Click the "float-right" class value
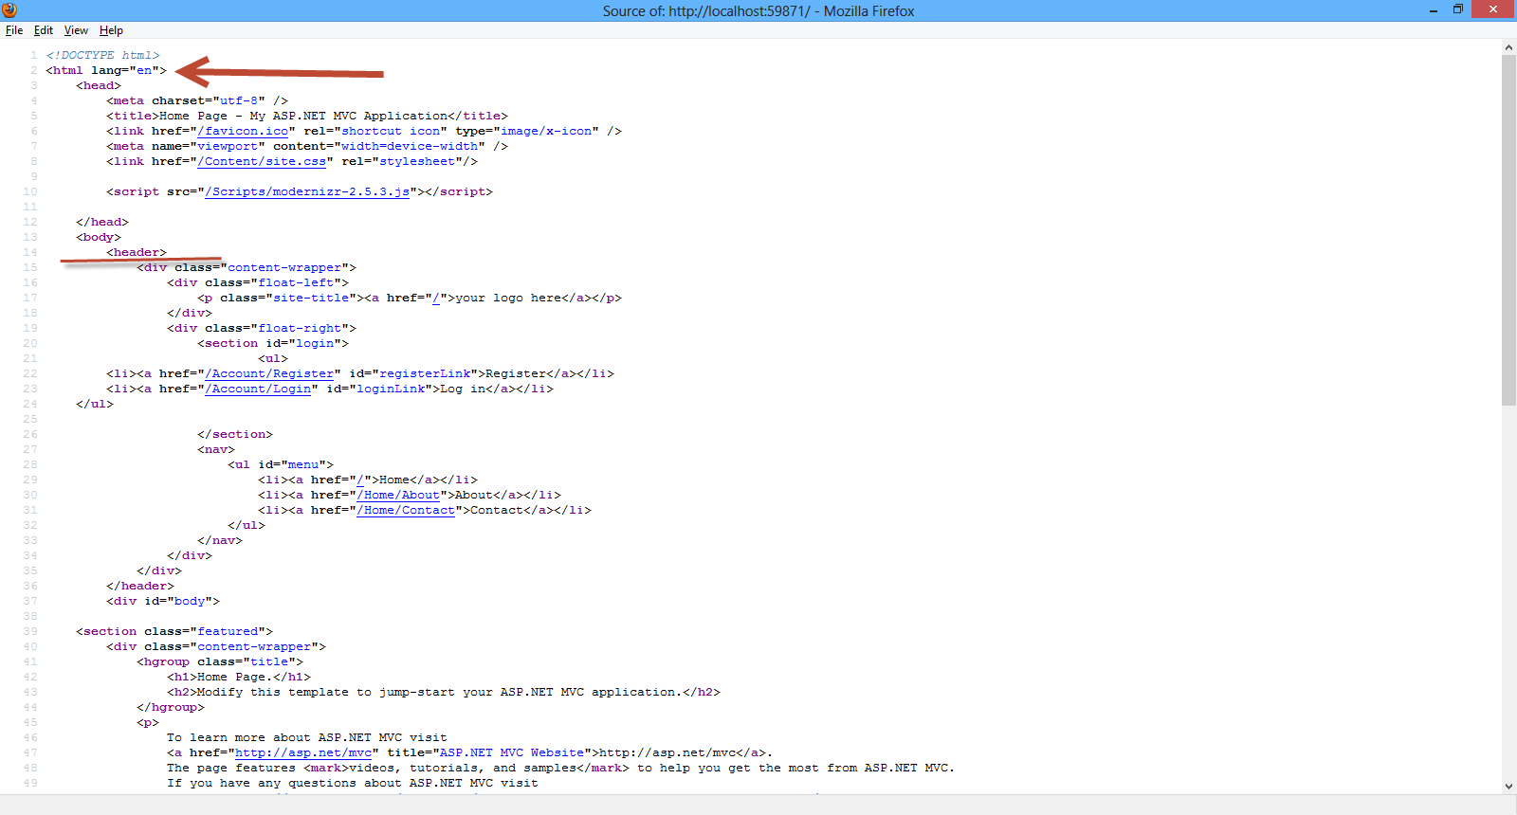Viewport: 1517px width, 815px height. pyautogui.click(x=300, y=328)
